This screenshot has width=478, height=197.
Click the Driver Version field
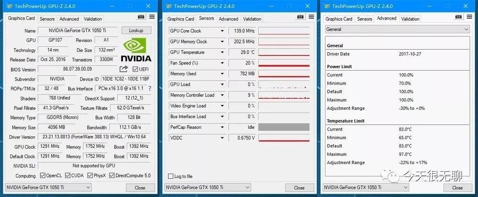pos(95,137)
